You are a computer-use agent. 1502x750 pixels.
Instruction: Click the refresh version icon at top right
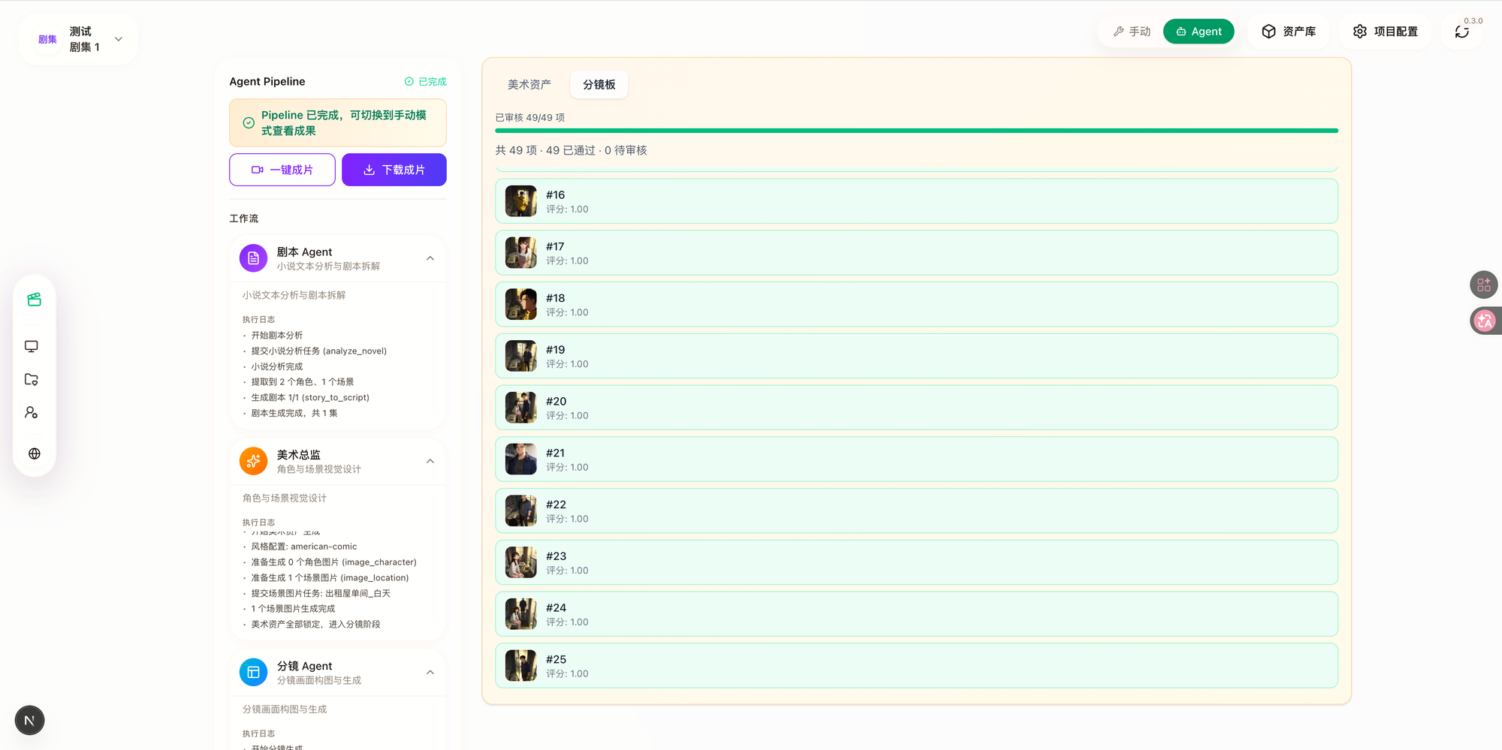pos(1462,32)
